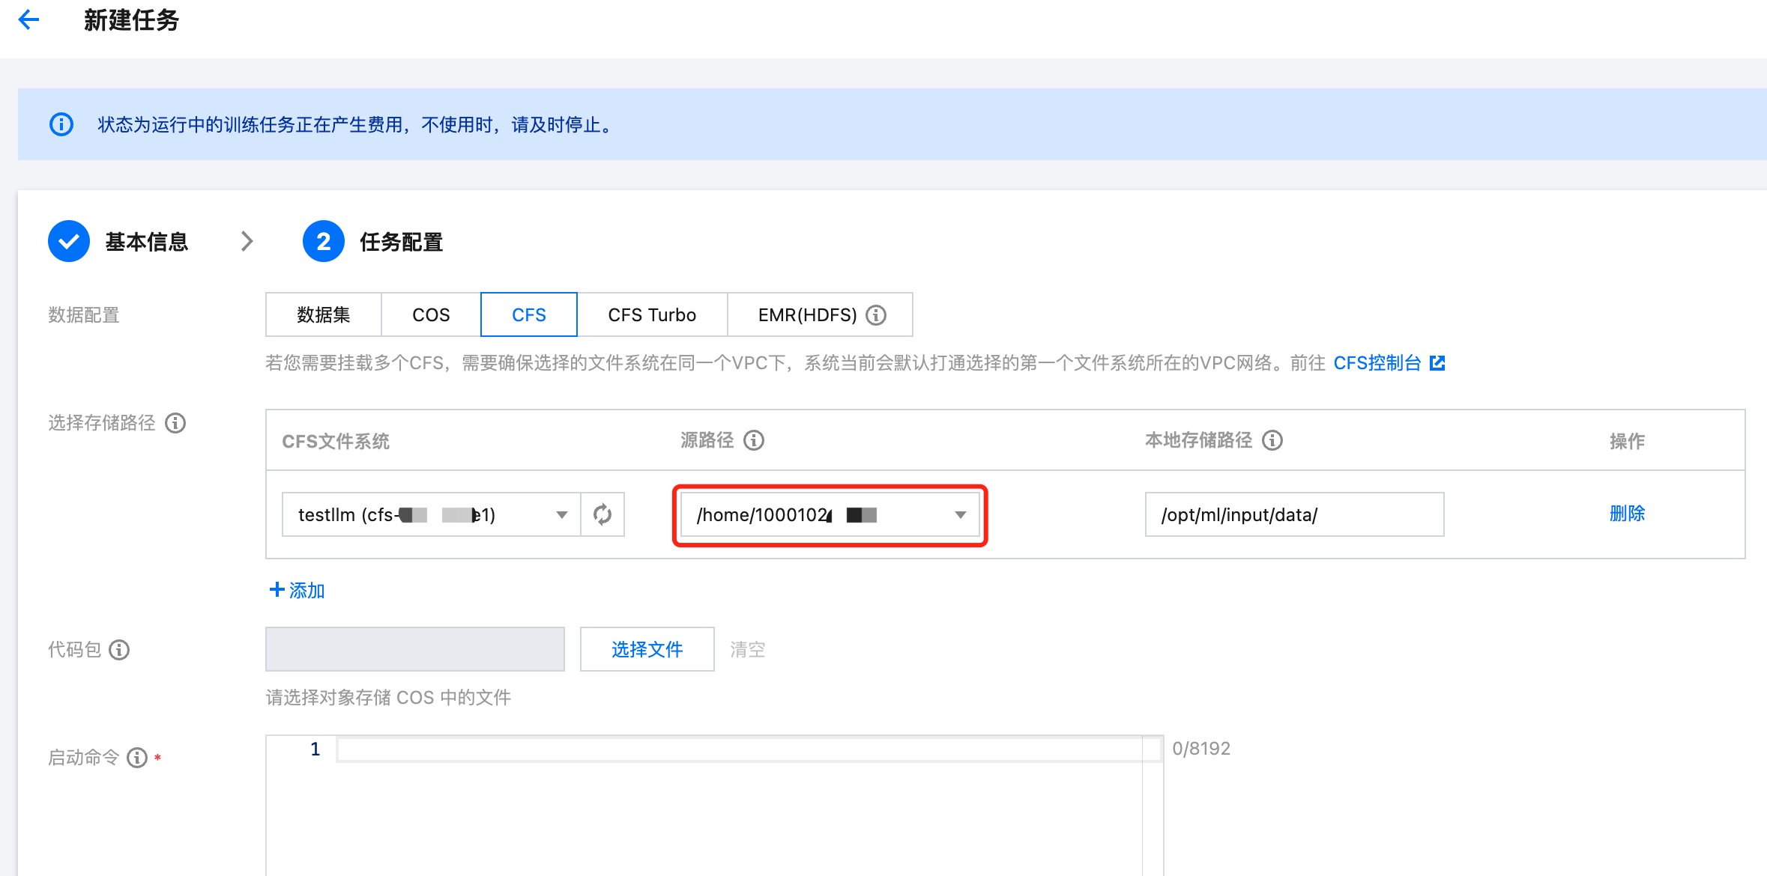Open the testllm CFS file system dropdown
The image size is (1767, 876).
pyautogui.click(x=431, y=514)
